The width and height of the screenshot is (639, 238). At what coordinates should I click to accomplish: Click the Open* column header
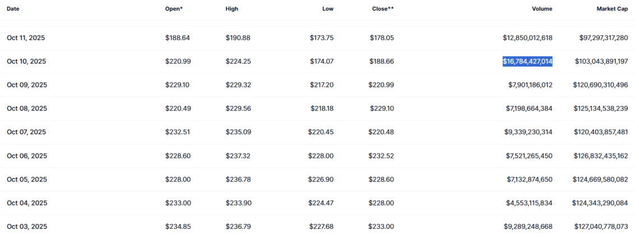(x=174, y=8)
